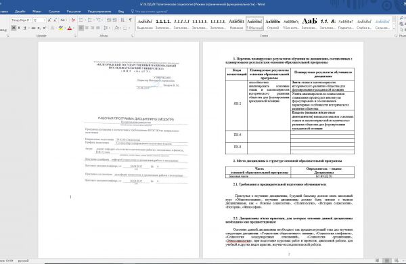
Task: Click the Tell Me search field
Action: click(152, 12)
